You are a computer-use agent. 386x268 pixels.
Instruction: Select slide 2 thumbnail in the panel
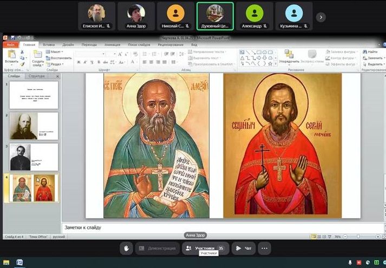[x=34, y=126]
